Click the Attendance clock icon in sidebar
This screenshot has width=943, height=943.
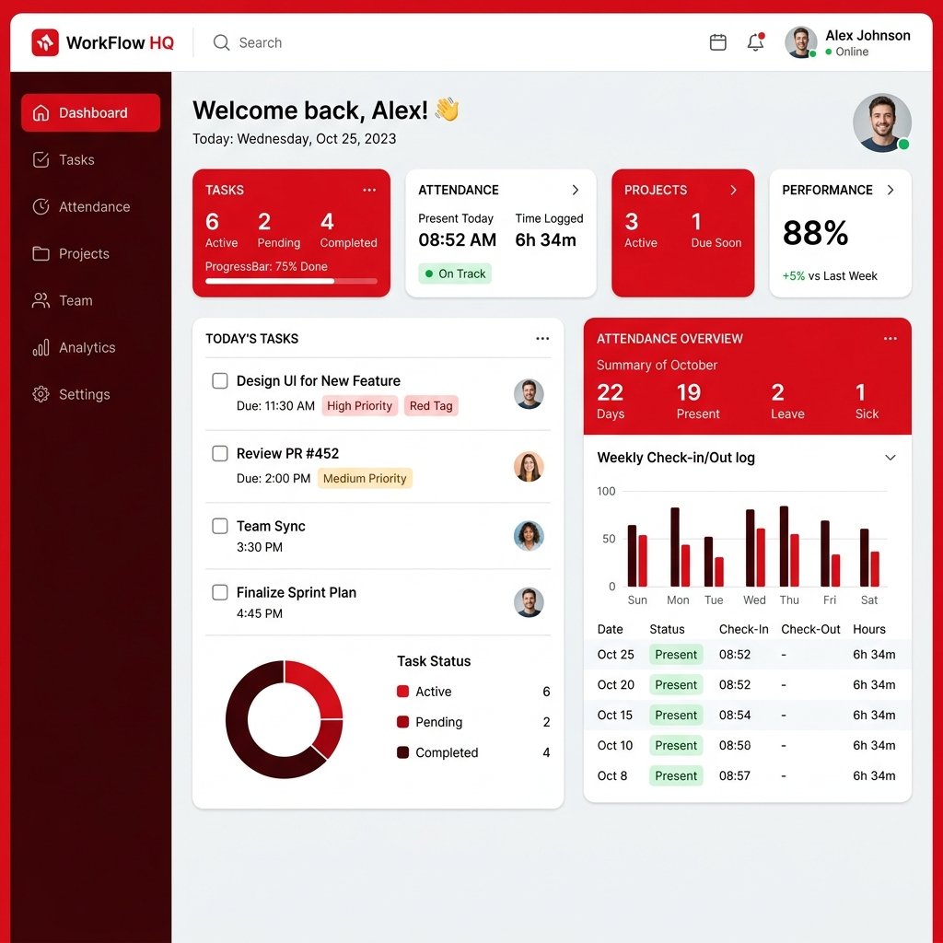41,206
